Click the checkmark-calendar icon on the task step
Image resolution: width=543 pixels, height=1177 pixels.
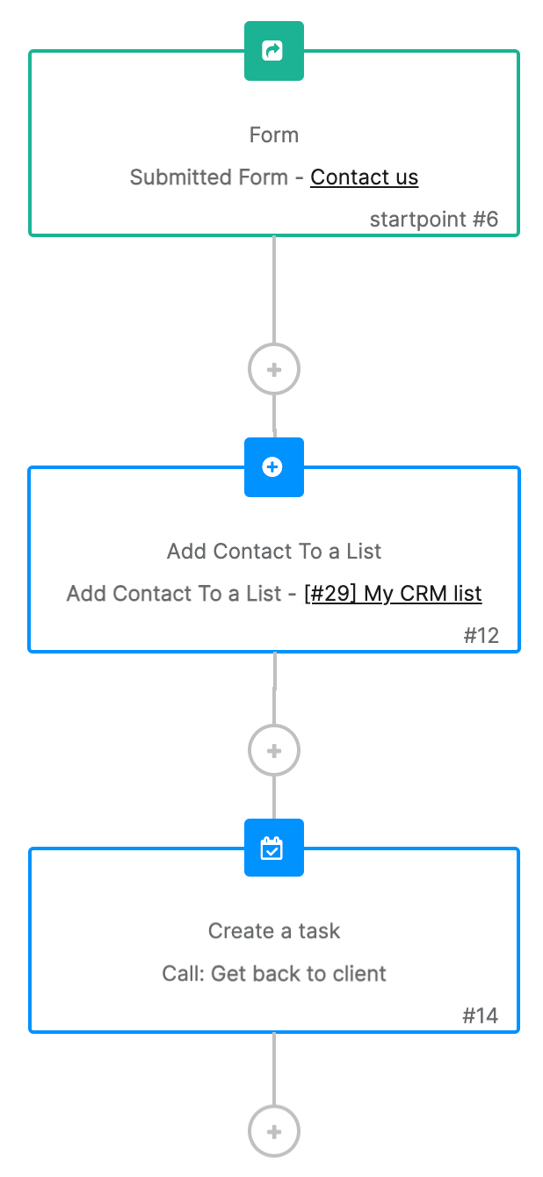coord(273,847)
